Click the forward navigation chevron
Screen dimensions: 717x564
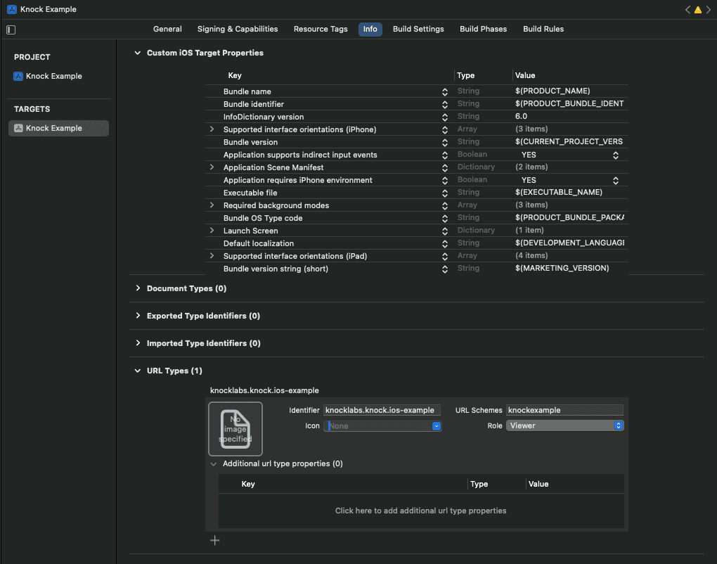(x=708, y=9)
